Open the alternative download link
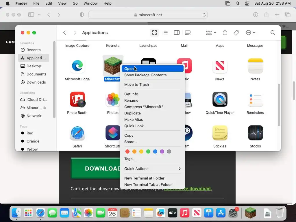This screenshot has width=296, height=222. tap(188, 188)
